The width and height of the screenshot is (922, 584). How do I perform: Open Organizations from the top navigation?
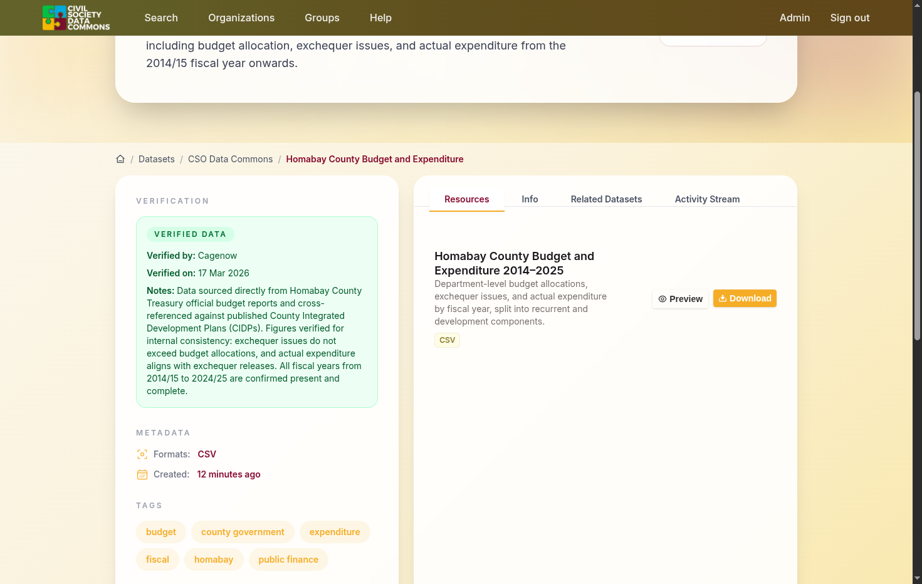[241, 18]
